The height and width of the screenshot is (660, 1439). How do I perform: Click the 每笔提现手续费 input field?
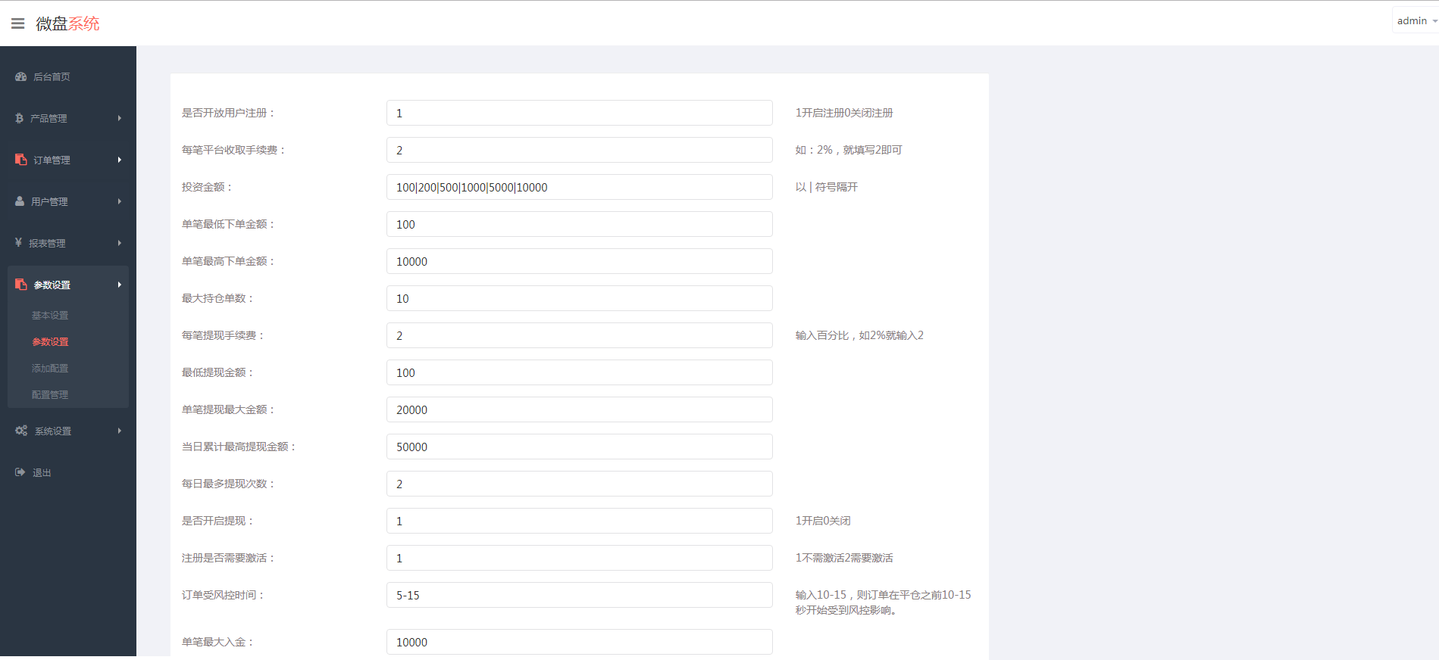click(x=580, y=335)
